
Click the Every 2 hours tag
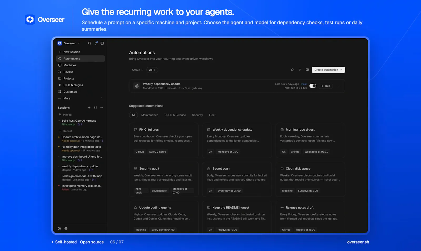pos(158,152)
